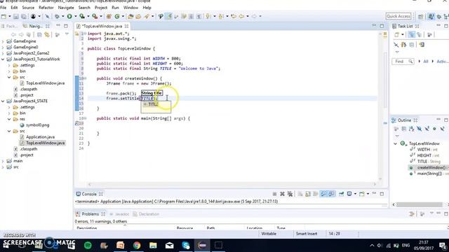Collapse TopLevelWindow node in Outline
449x252 pixels.
(x=396, y=143)
